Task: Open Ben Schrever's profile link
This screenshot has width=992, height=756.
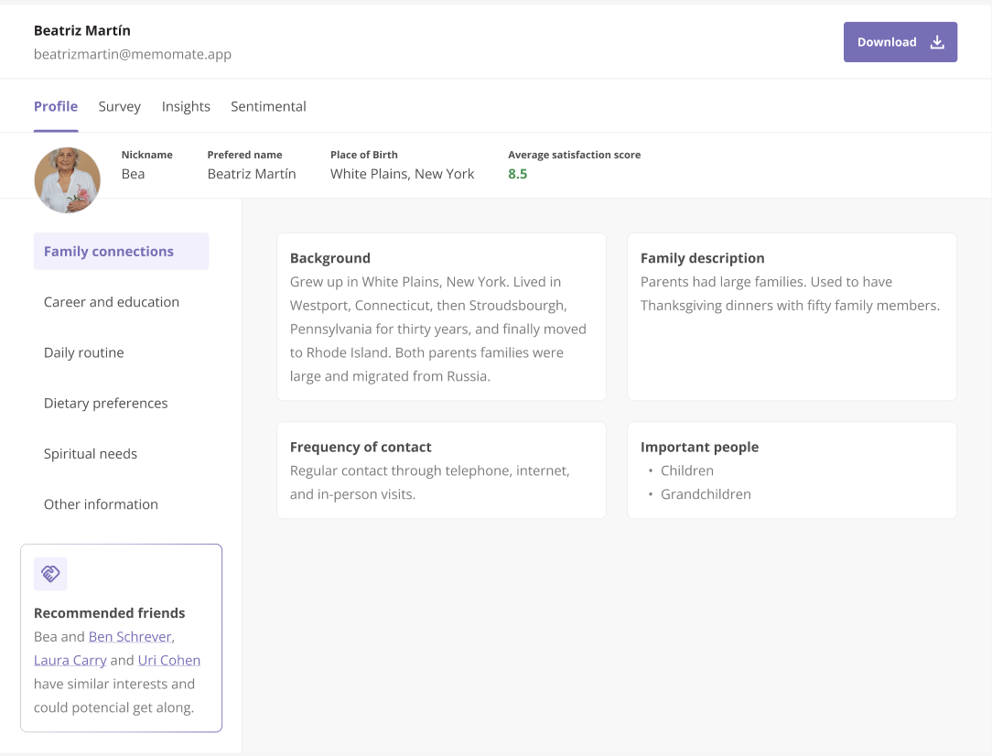Action: (x=130, y=637)
